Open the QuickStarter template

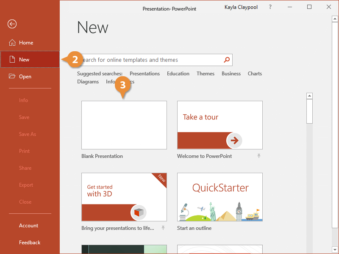click(x=220, y=197)
